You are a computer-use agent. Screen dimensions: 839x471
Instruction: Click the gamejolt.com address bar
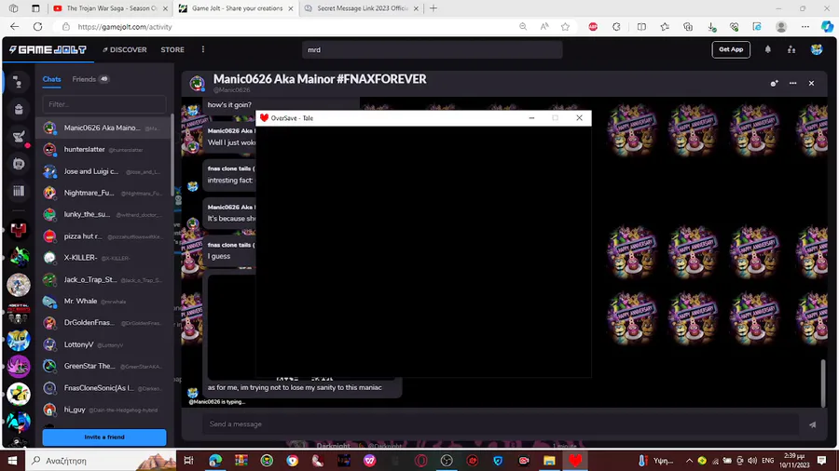[x=289, y=27]
